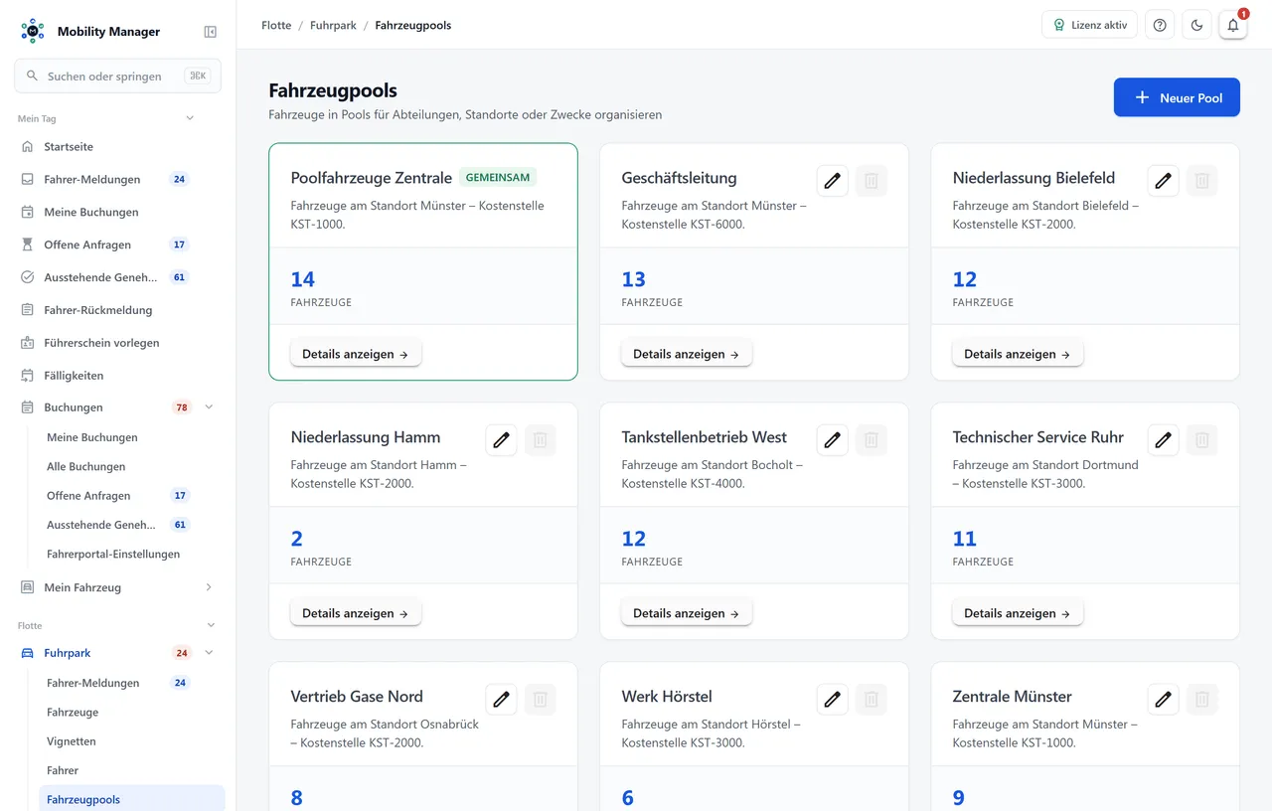Edit the Werk Hörstel pool
The image size is (1272, 811).
[833, 700]
